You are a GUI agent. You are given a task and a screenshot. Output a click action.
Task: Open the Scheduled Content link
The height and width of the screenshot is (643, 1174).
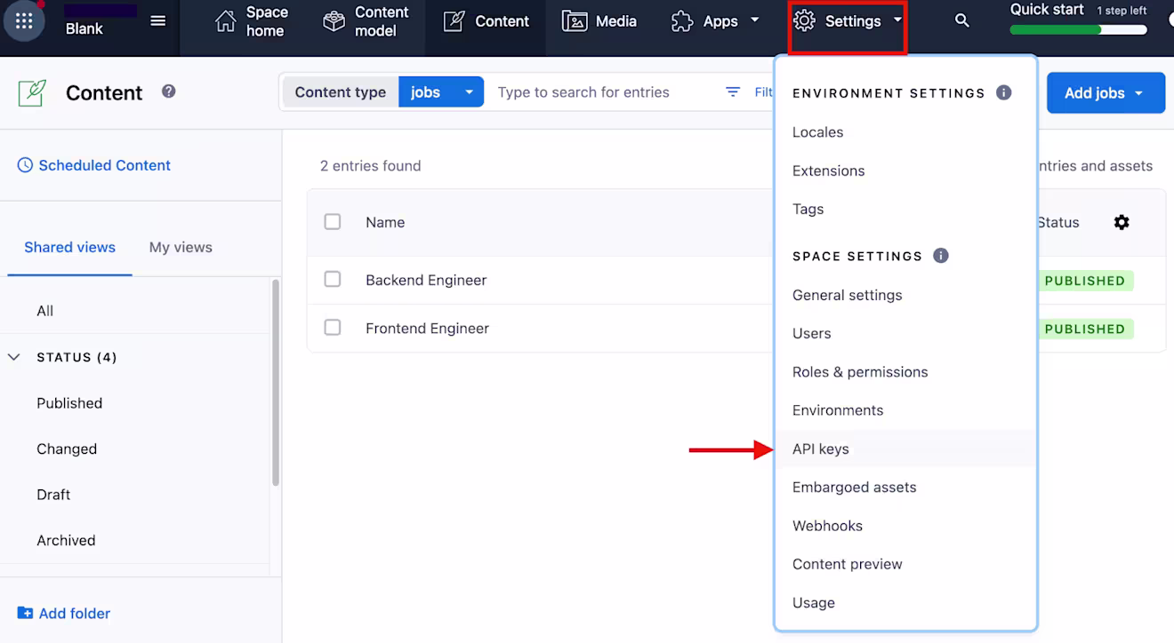[94, 165]
